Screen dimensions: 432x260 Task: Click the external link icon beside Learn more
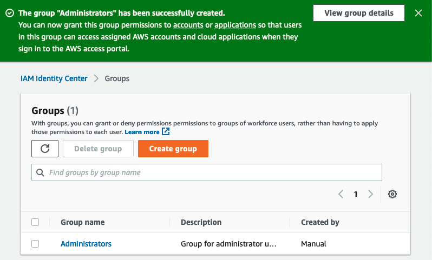(166, 131)
